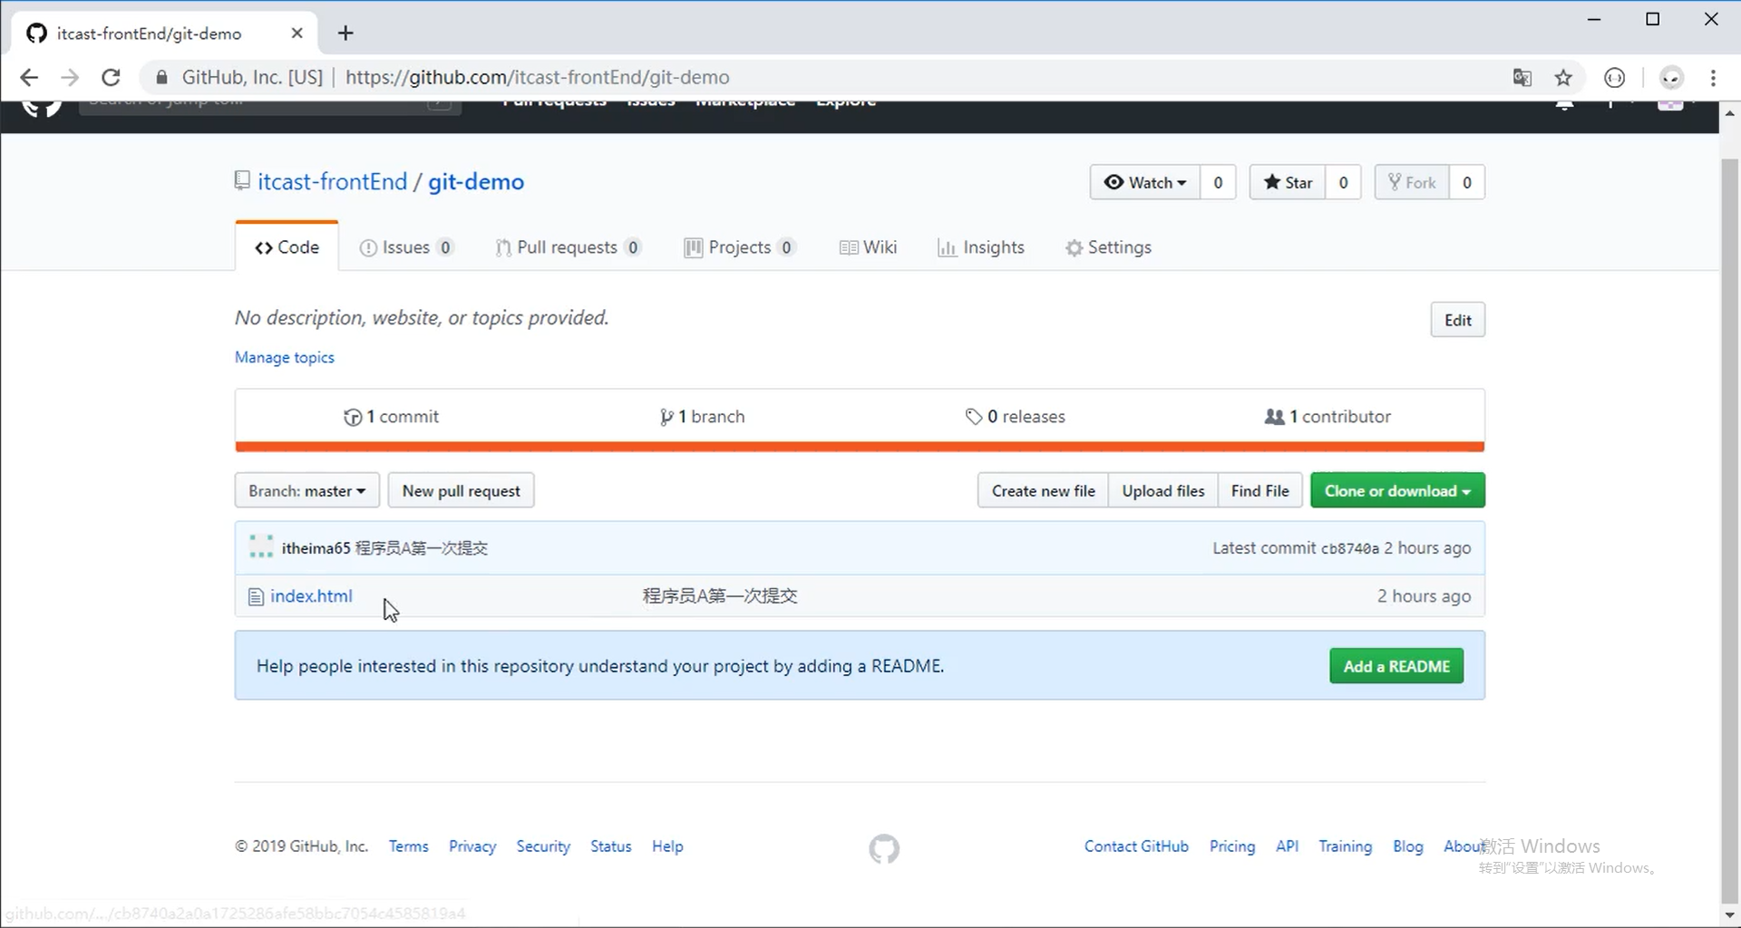Open repository Settings
The height and width of the screenshot is (928, 1741).
[1108, 246]
